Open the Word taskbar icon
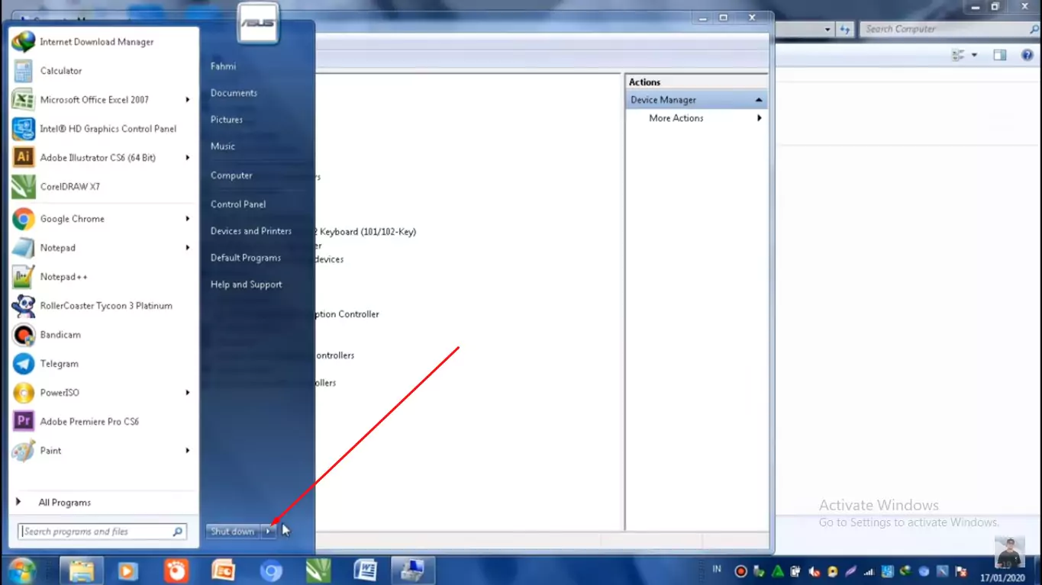 coord(366,571)
